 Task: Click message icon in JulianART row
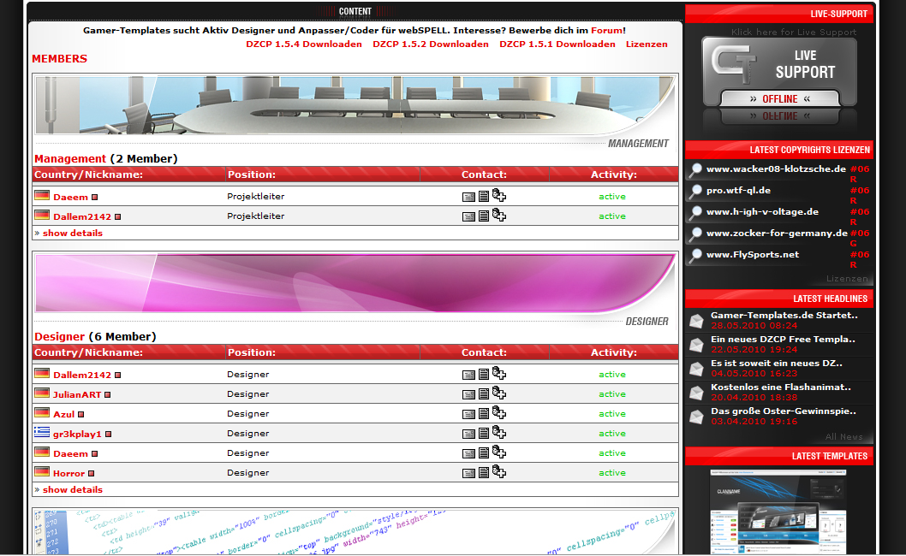coord(468,395)
